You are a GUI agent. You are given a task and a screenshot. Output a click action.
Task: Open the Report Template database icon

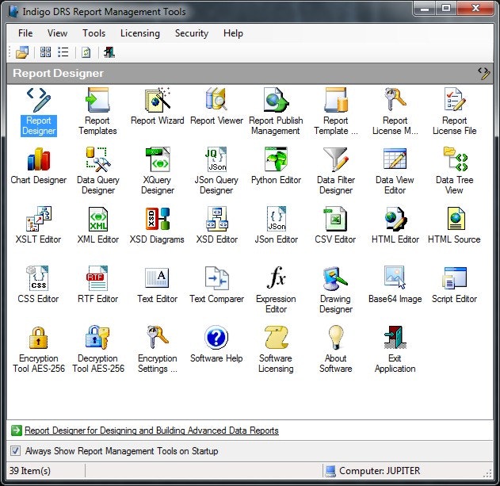(x=335, y=112)
